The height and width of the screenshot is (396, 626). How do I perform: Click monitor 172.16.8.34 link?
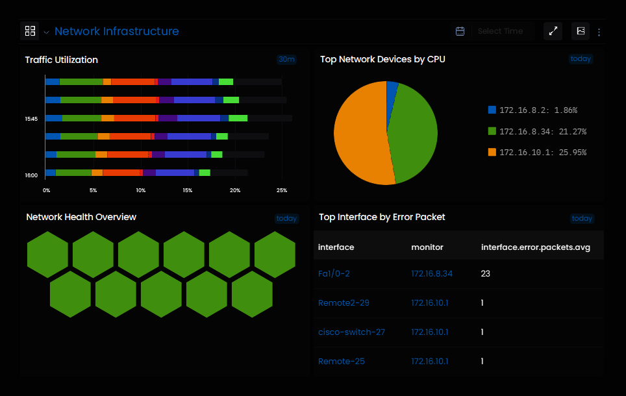coord(432,273)
